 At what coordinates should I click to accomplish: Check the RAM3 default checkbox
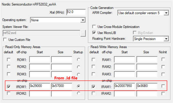point(94,74)
